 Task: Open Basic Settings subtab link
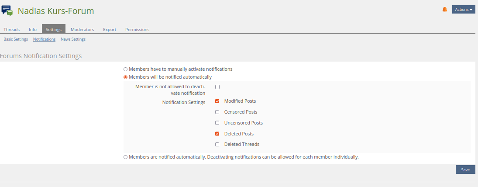(16, 39)
